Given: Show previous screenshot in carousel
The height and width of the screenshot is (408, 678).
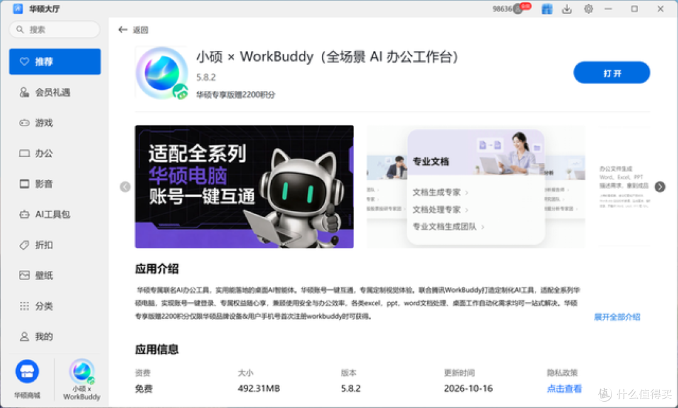Looking at the screenshot, I should (125, 186).
